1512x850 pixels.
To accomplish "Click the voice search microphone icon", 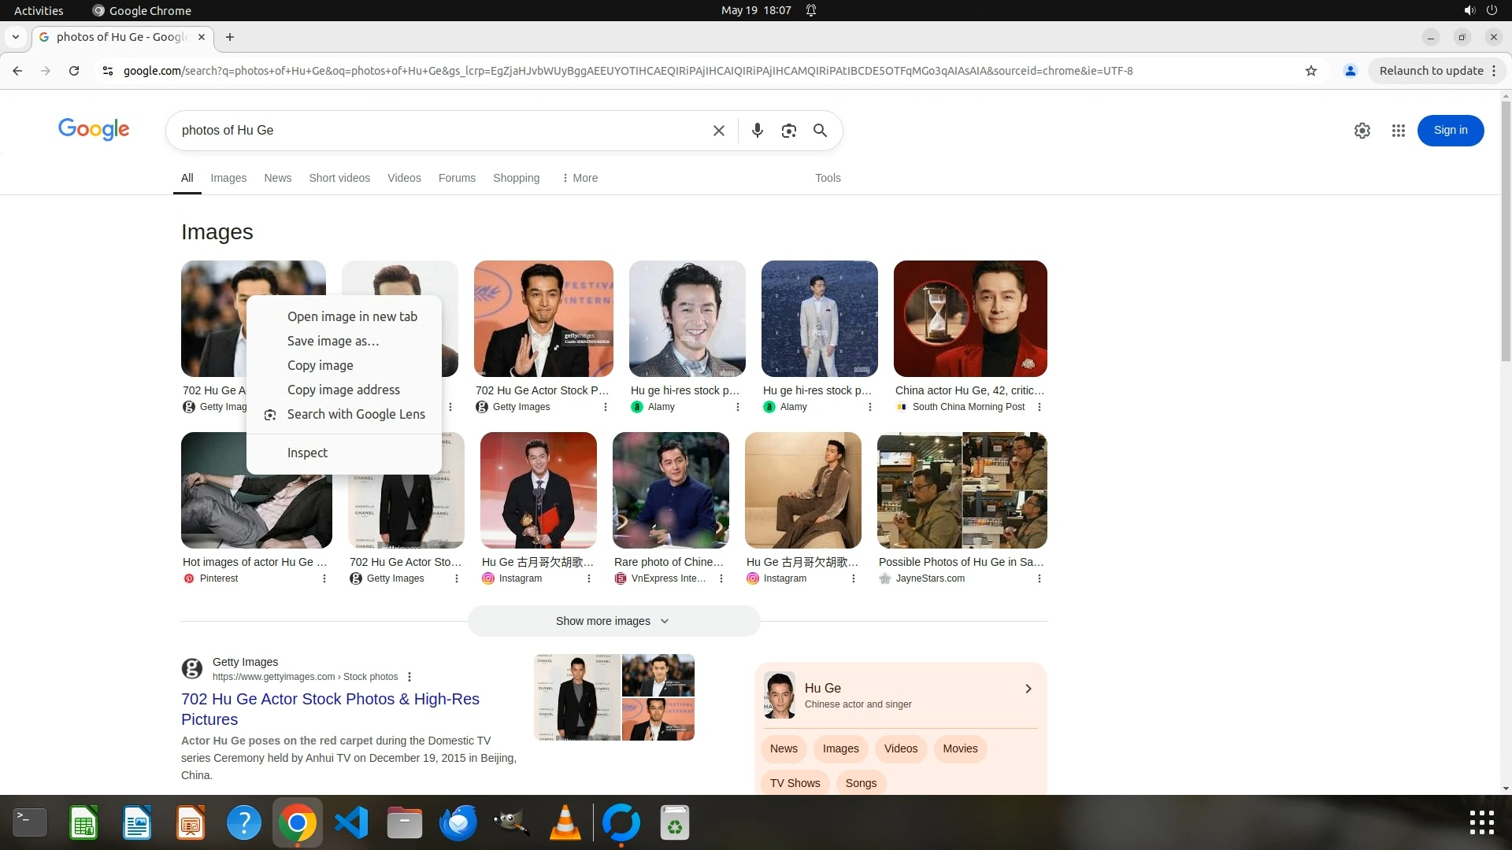I will (x=757, y=131).
